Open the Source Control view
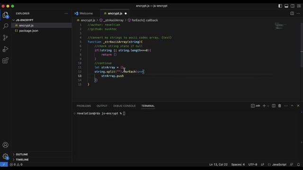The image size is (303, 170). coord(5,38)
